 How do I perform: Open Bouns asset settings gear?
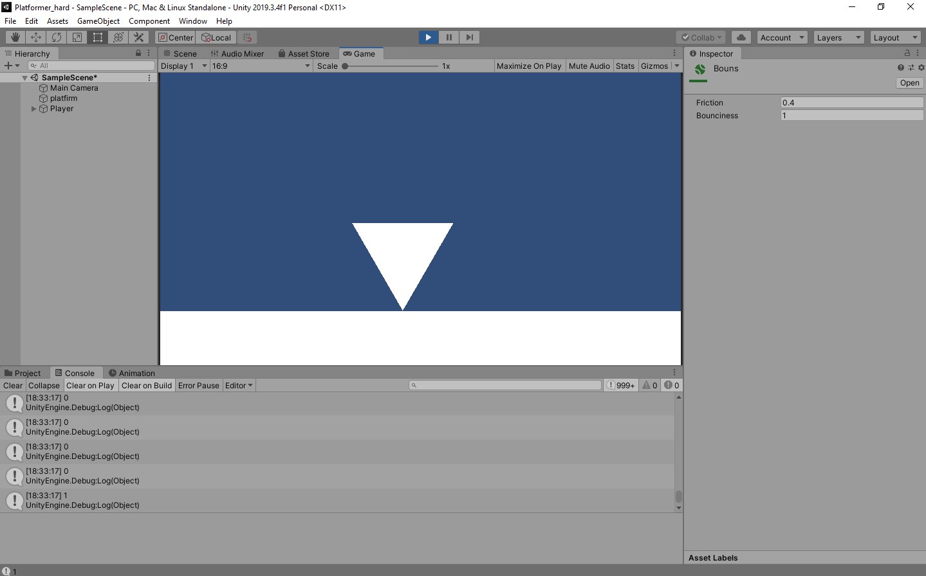click(921, 67)
